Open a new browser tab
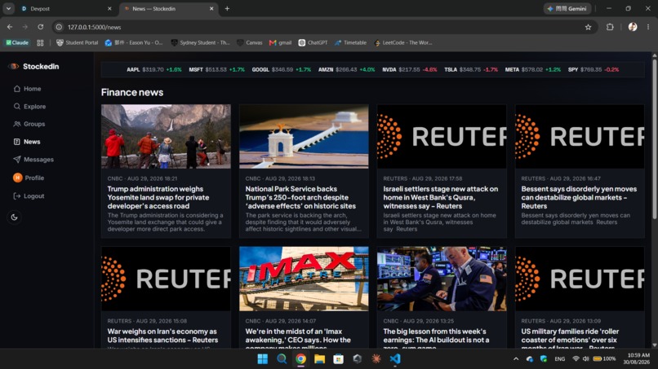Image resolution: width=658 pixels, height=369 pixels. 227,8
